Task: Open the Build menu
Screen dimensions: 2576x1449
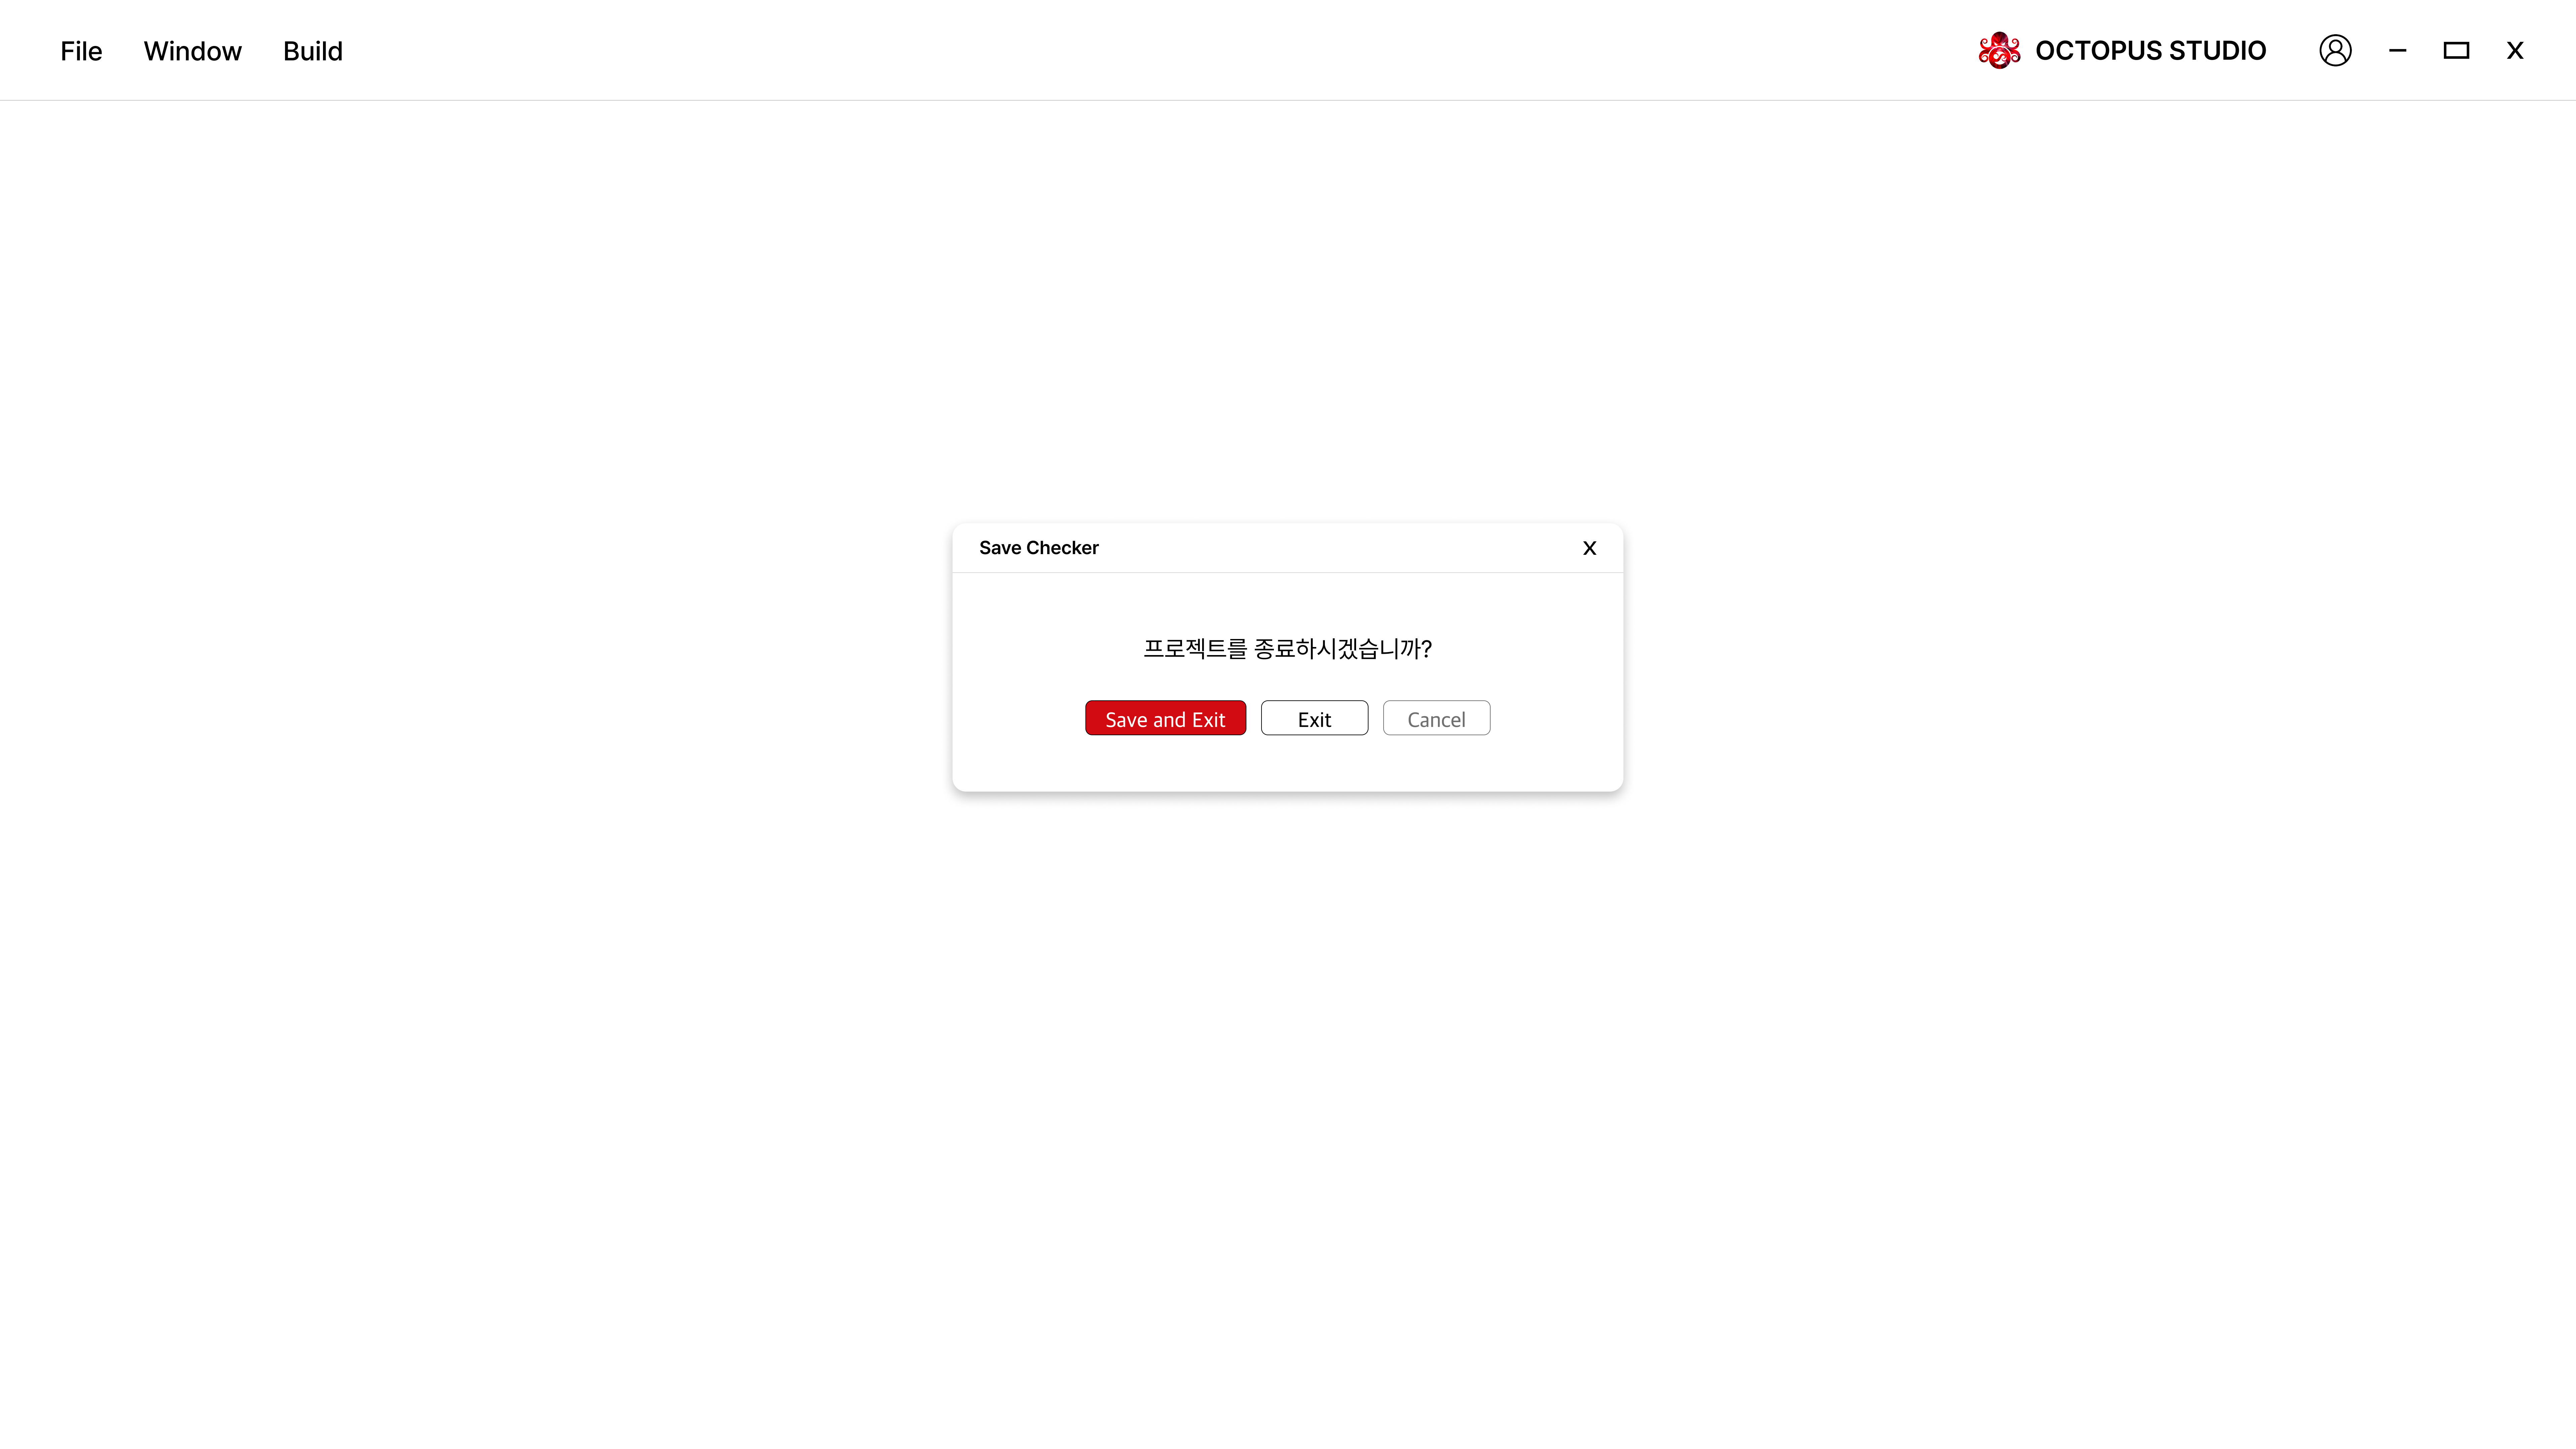Action: point(312,51)
